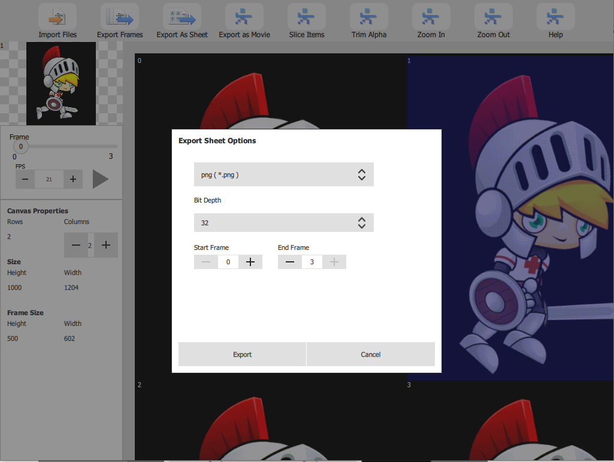The image size is (614, 462).
Task: Click the Zoom In toolbar icon
Action: coord(431,17)
